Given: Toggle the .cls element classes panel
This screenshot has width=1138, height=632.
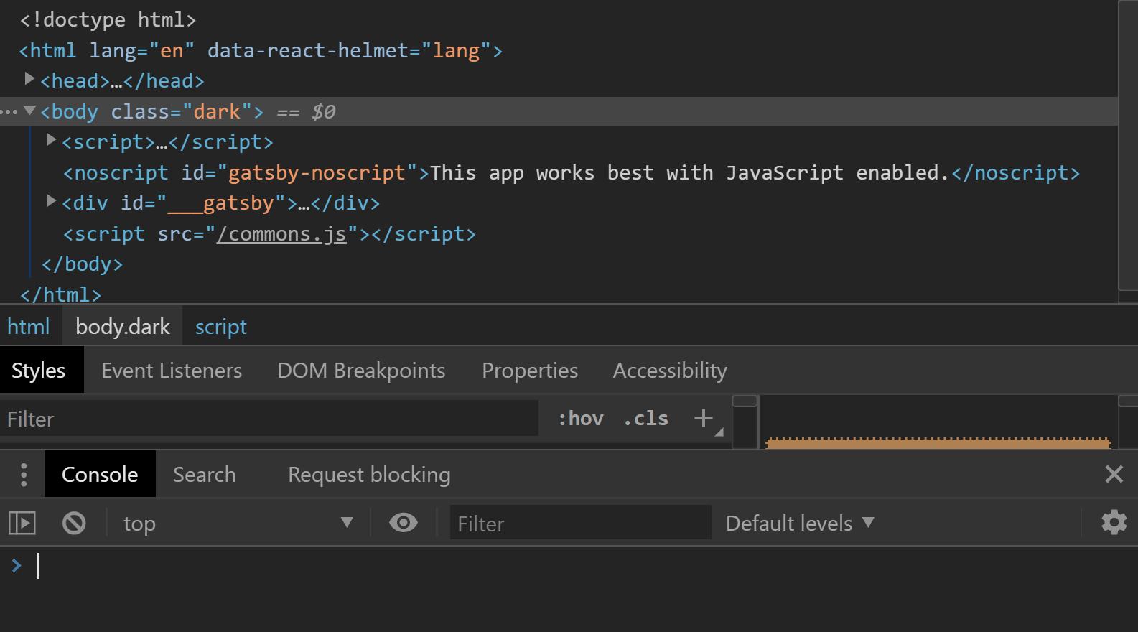Looking at the screenshot, I should click(645, 419).
